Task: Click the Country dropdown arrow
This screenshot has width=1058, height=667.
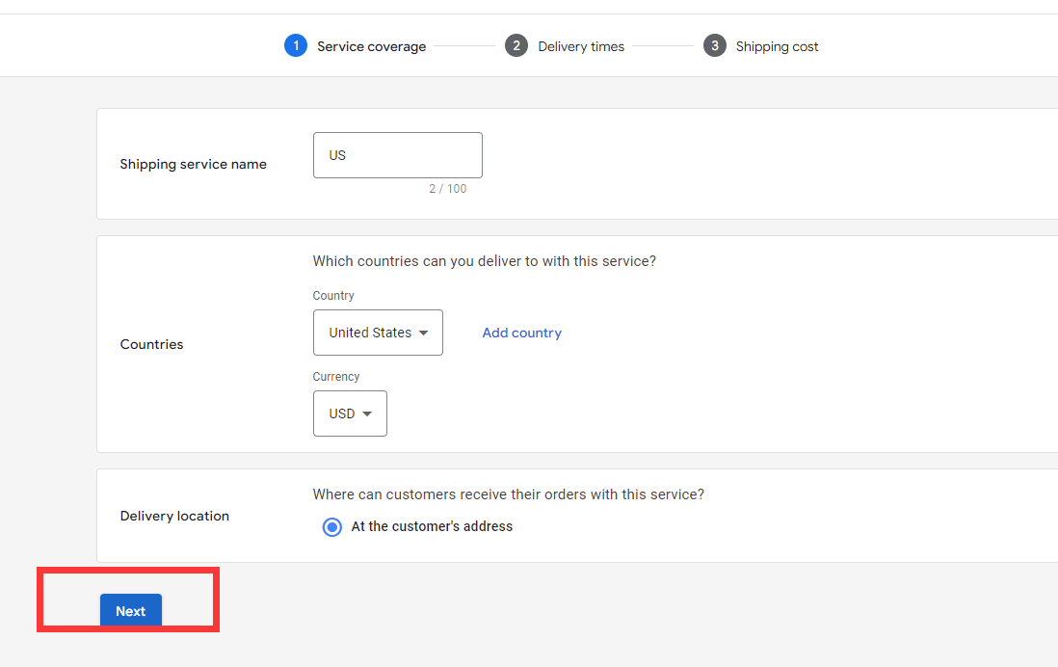Action: (x=426, y=332)
